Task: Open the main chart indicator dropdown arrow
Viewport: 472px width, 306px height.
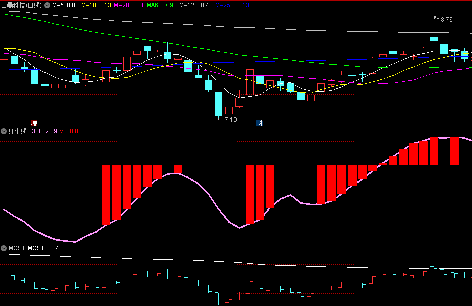Action: pyautogui.click(x=47, y=5)
